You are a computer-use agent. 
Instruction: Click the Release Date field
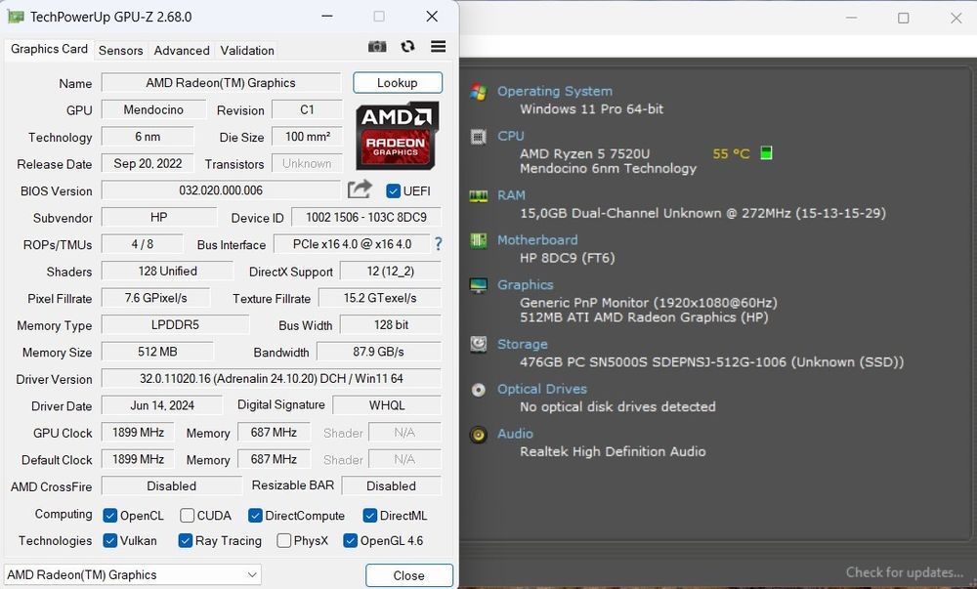pos(148,164)
